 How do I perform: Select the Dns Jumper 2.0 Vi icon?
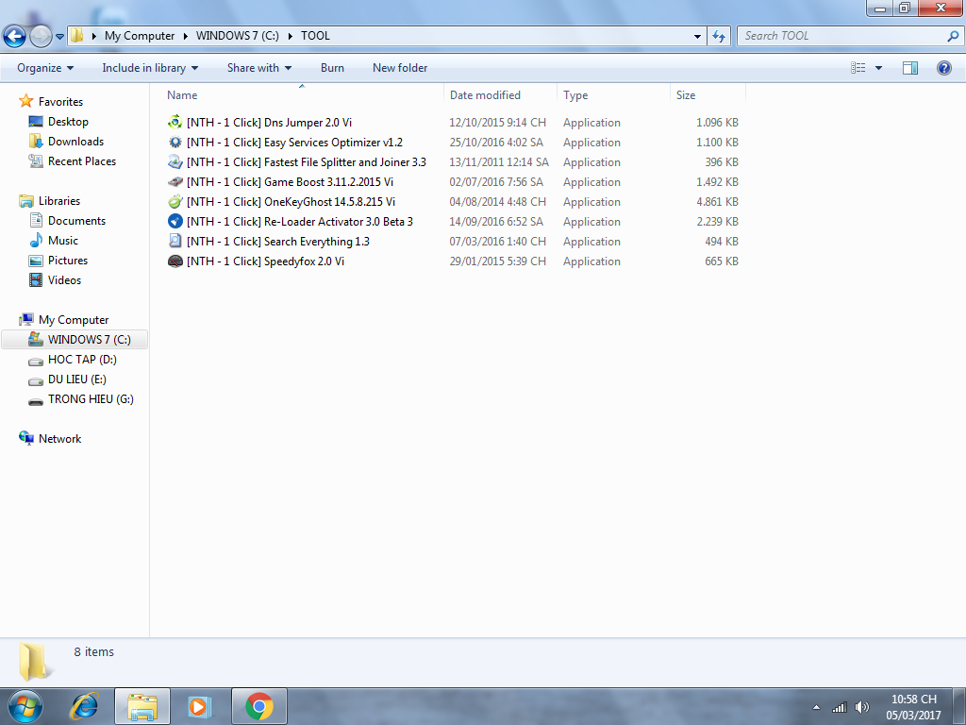pos(175,122)
